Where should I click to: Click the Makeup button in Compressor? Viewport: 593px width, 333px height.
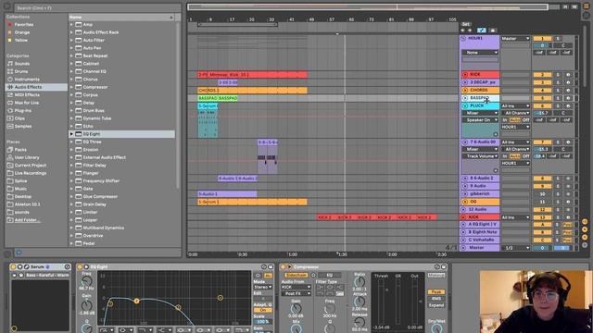pyautogui.click(x=436, y=276)
